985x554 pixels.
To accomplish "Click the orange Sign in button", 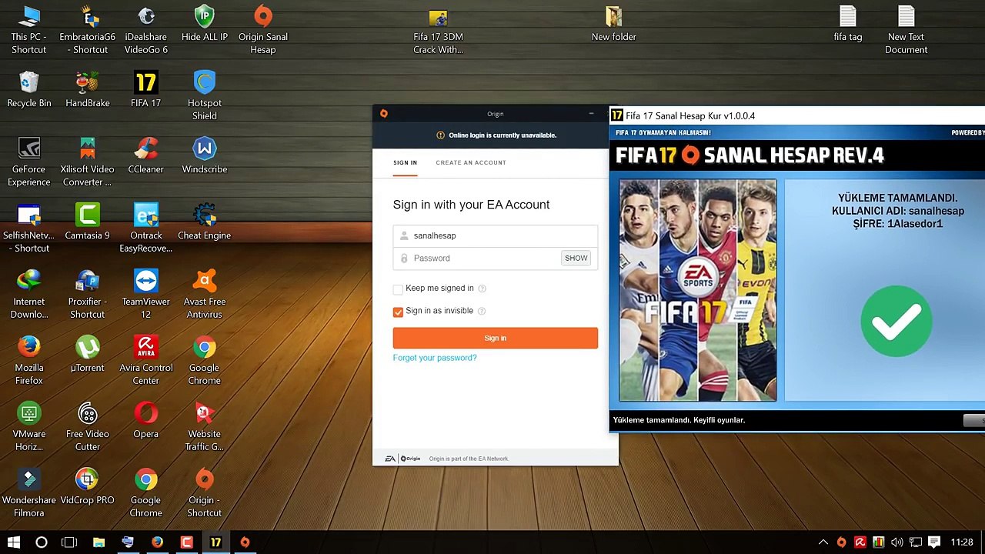I will click(495, 338).
